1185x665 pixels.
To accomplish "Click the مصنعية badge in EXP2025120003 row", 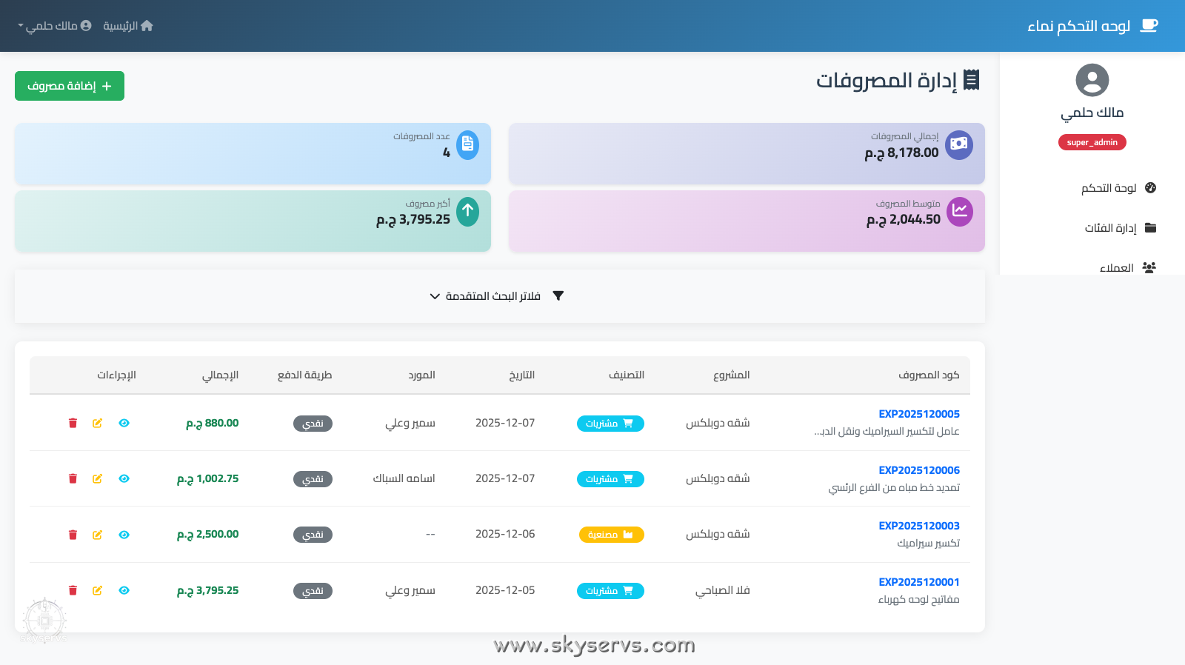I will coord(612,535).
